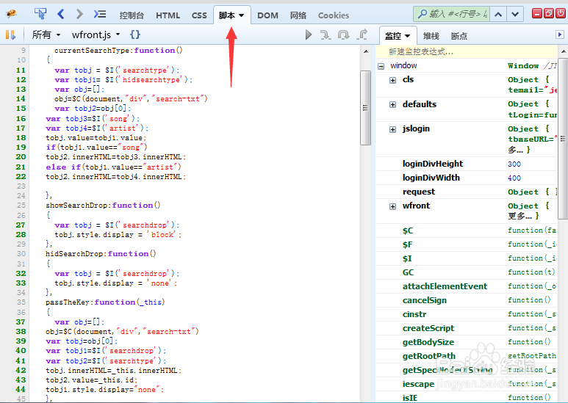Viewport: 568px width, 403px height.
Task: Switch to the DOM tab
Action: pyautogui.click(x=267, y=15)
